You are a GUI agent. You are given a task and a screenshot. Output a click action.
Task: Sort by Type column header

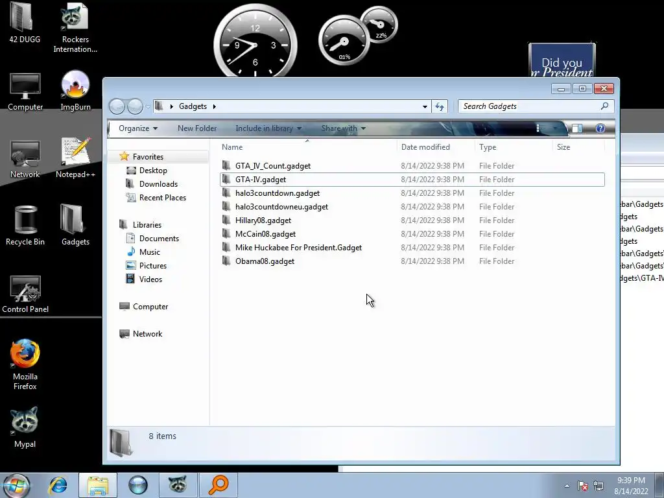tap(514, 147)
